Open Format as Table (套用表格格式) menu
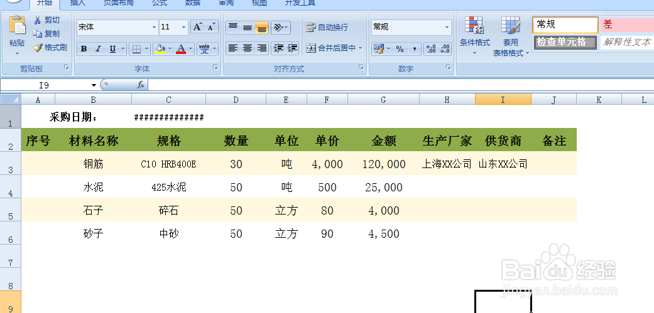This screenshot has width=654, height=313. pos(511,36)
